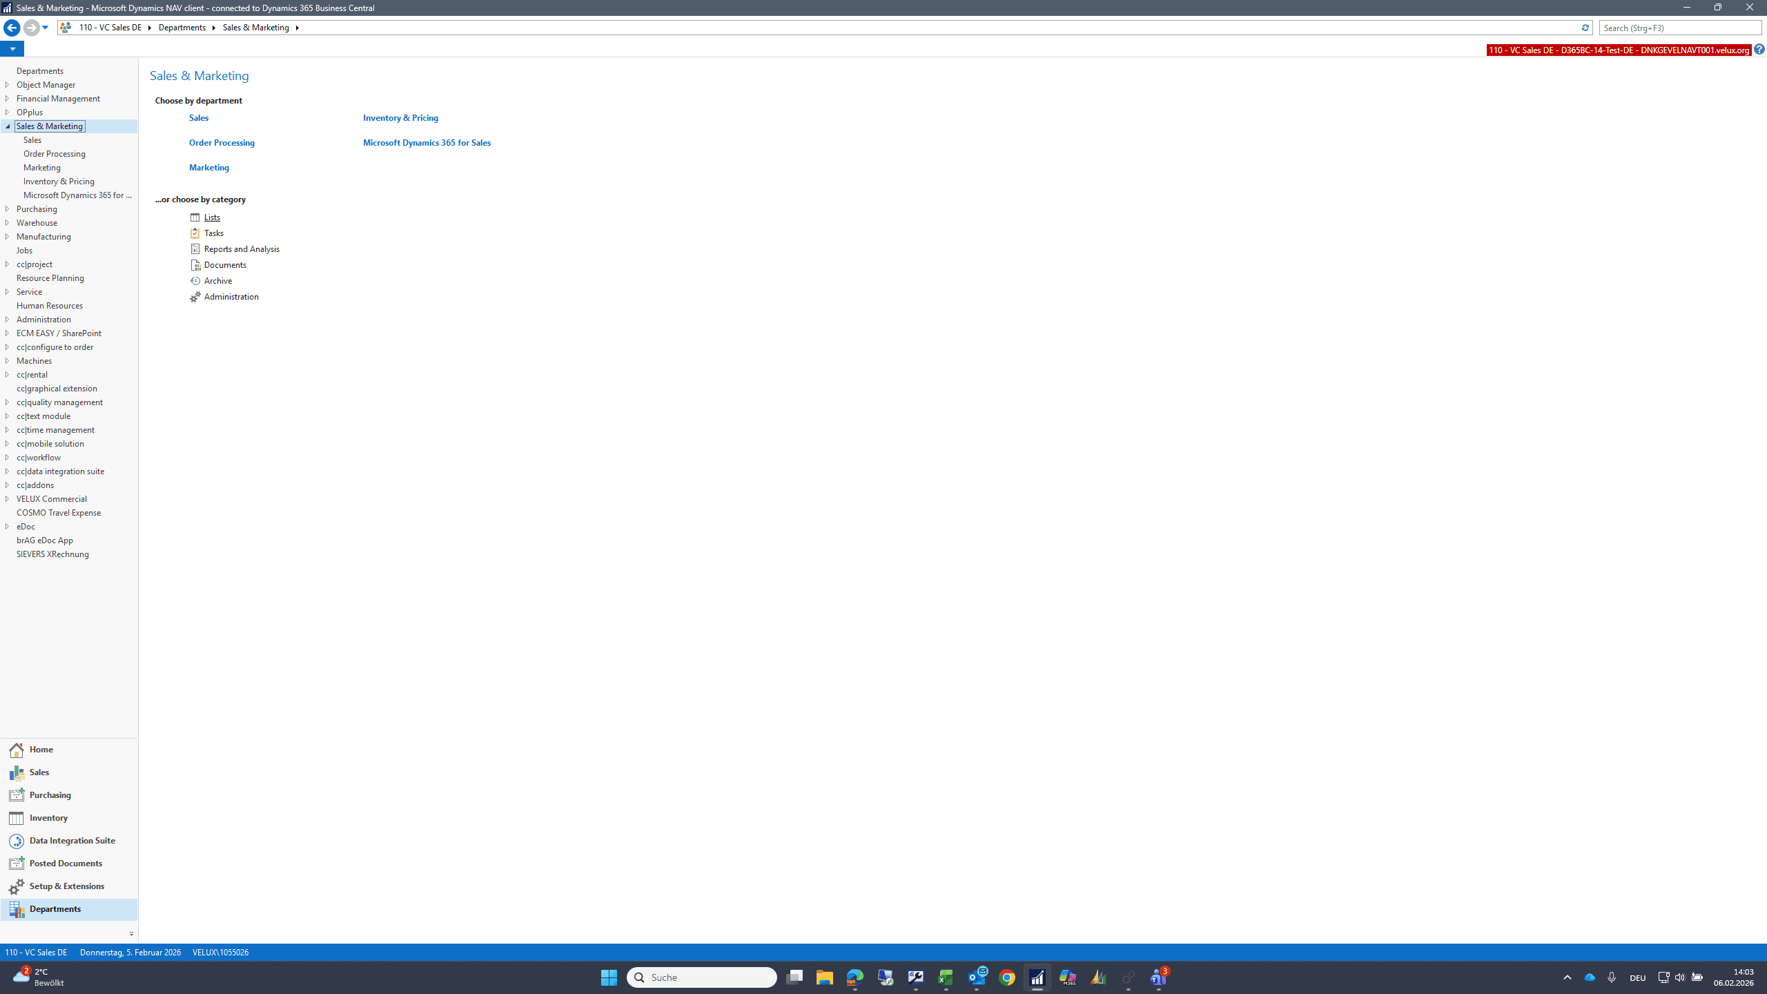The height and width of the screenshot is (994, 1767).
Task: Open Google Chrome from taskbar
Action: [x=1007, y=977]
